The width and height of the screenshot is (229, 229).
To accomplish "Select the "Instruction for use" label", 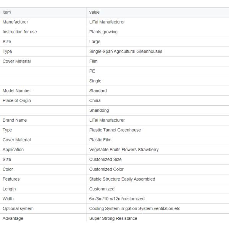I will point(20,32).
